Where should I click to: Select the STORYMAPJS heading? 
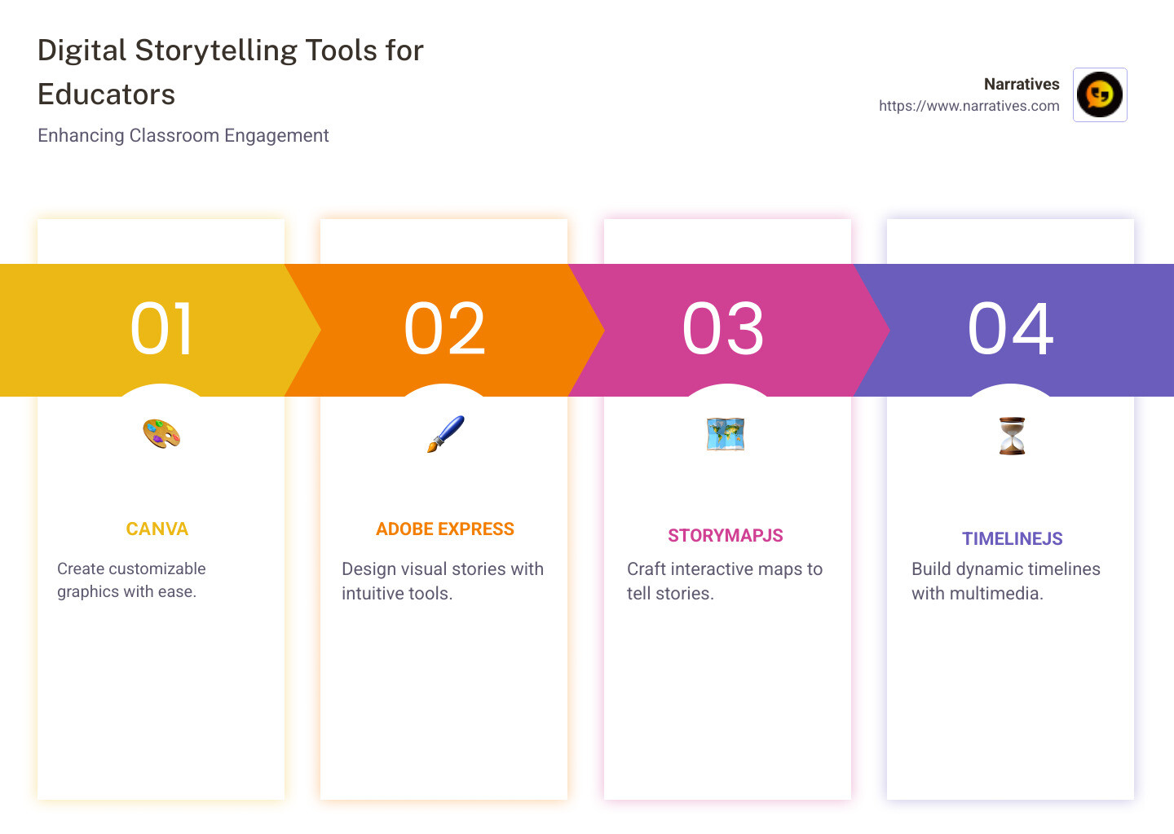(726, 536)
